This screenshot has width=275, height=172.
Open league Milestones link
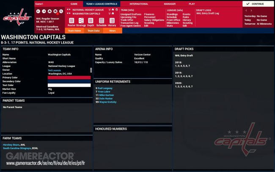click(x=173, y=23)
